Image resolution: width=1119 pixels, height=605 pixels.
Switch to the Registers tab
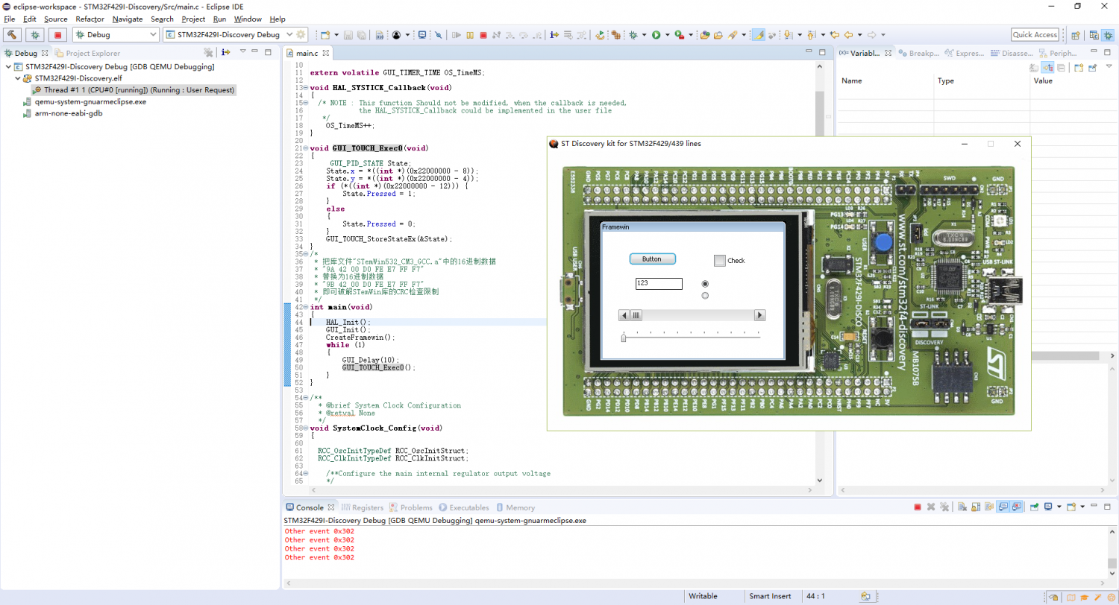click(x=363, y=507)
